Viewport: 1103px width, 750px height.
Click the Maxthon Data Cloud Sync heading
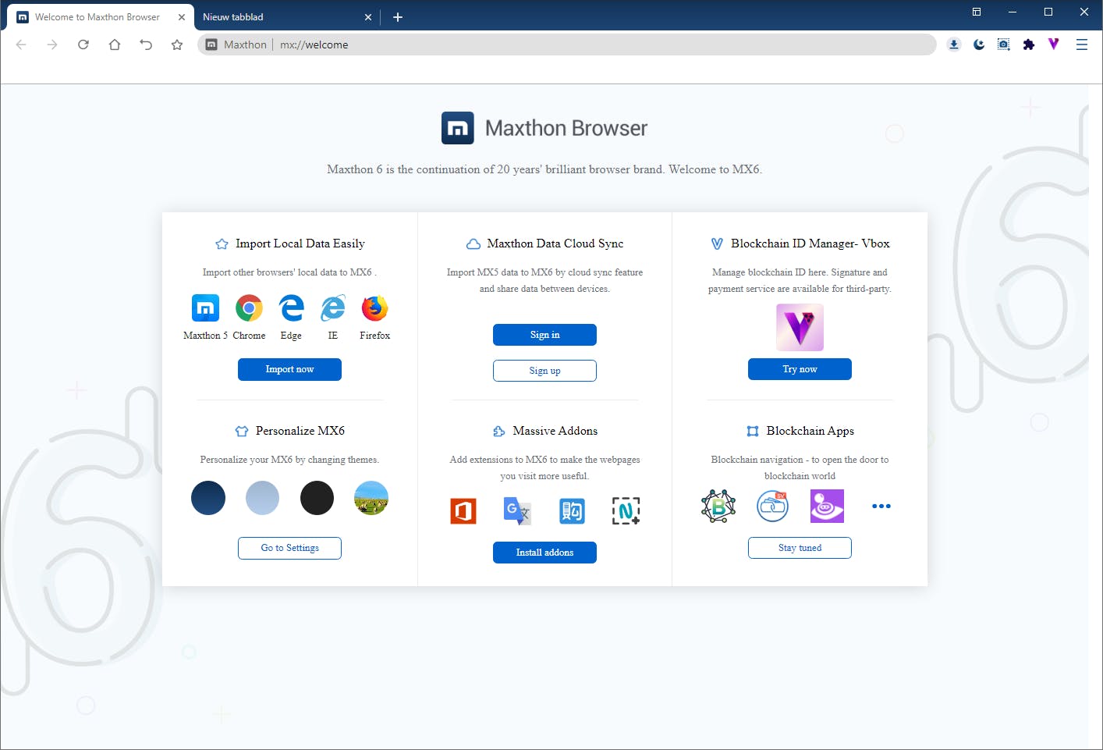click(555, 243)
